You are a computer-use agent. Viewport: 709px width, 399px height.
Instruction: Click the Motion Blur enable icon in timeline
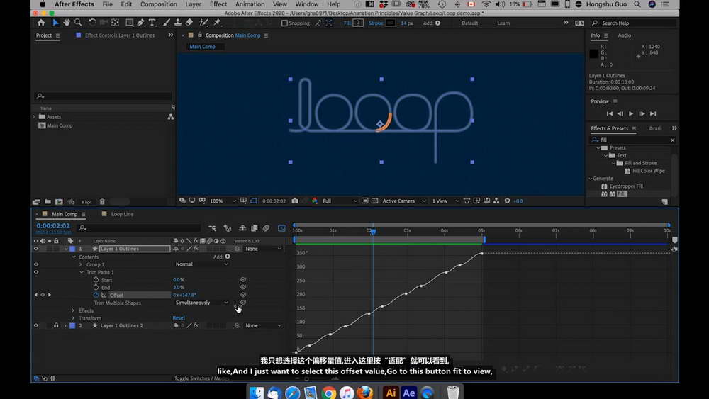[267, 228]
